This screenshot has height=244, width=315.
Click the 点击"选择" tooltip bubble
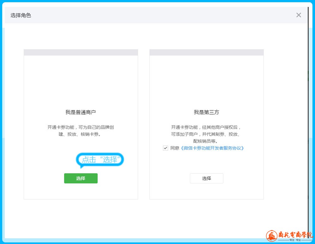click(100, 160)
